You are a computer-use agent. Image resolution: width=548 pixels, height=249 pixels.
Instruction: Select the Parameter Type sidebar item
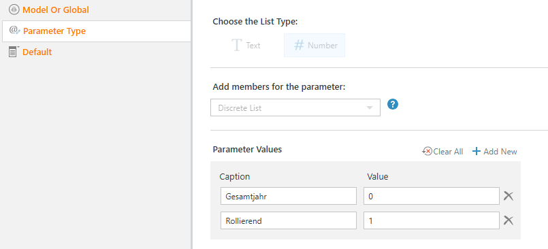click(x=97, y=31)
